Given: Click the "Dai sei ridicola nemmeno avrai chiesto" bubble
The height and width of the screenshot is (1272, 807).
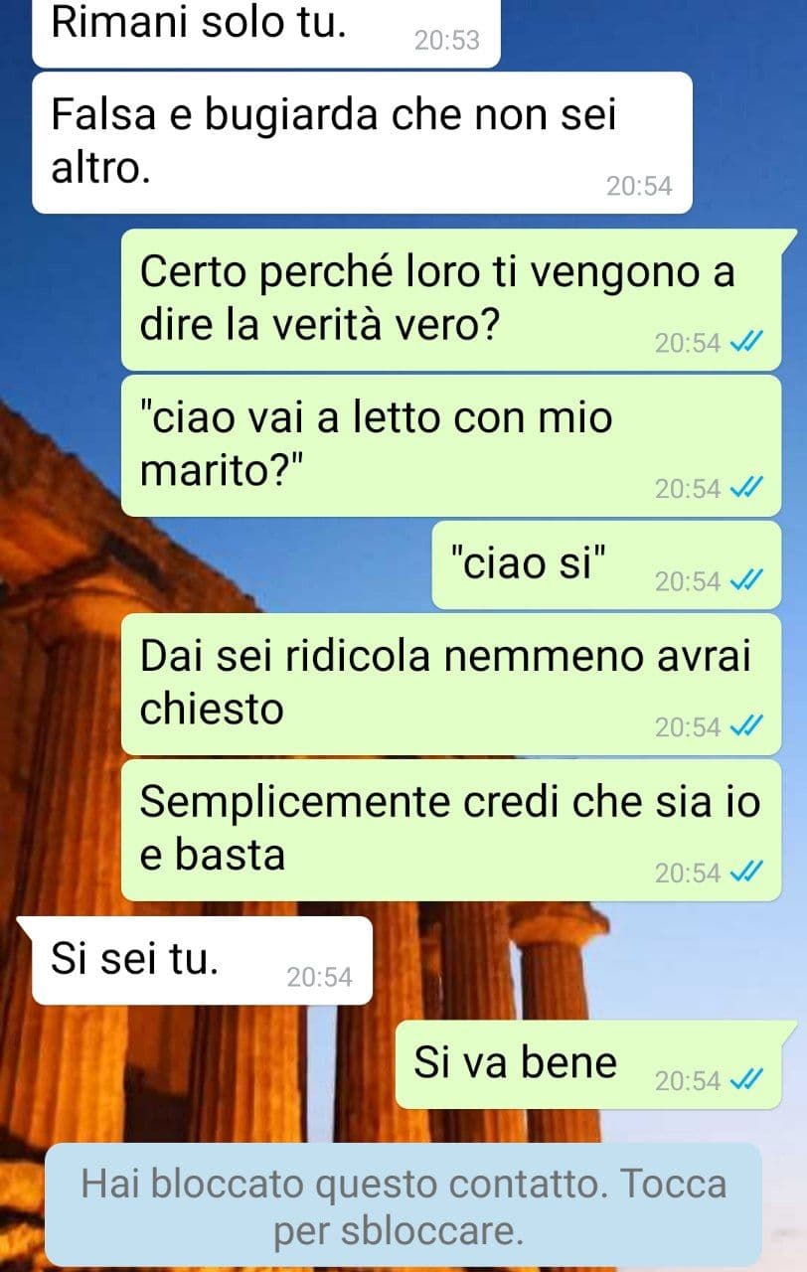Looking at the screenshot, I should click(x=451, y=684).
